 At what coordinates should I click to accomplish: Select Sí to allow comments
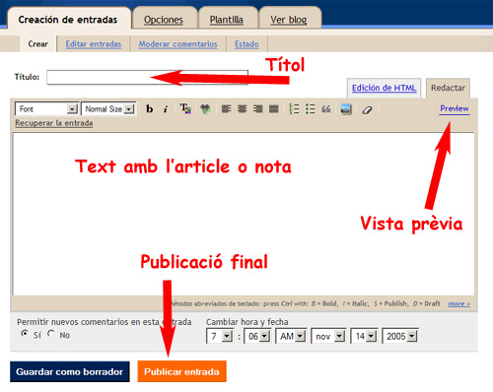(25, 334)
